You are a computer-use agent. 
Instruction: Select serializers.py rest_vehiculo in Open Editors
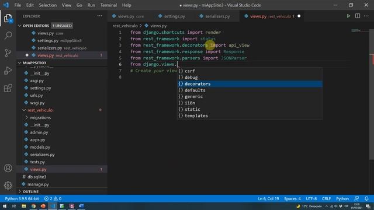pos(62,48)
